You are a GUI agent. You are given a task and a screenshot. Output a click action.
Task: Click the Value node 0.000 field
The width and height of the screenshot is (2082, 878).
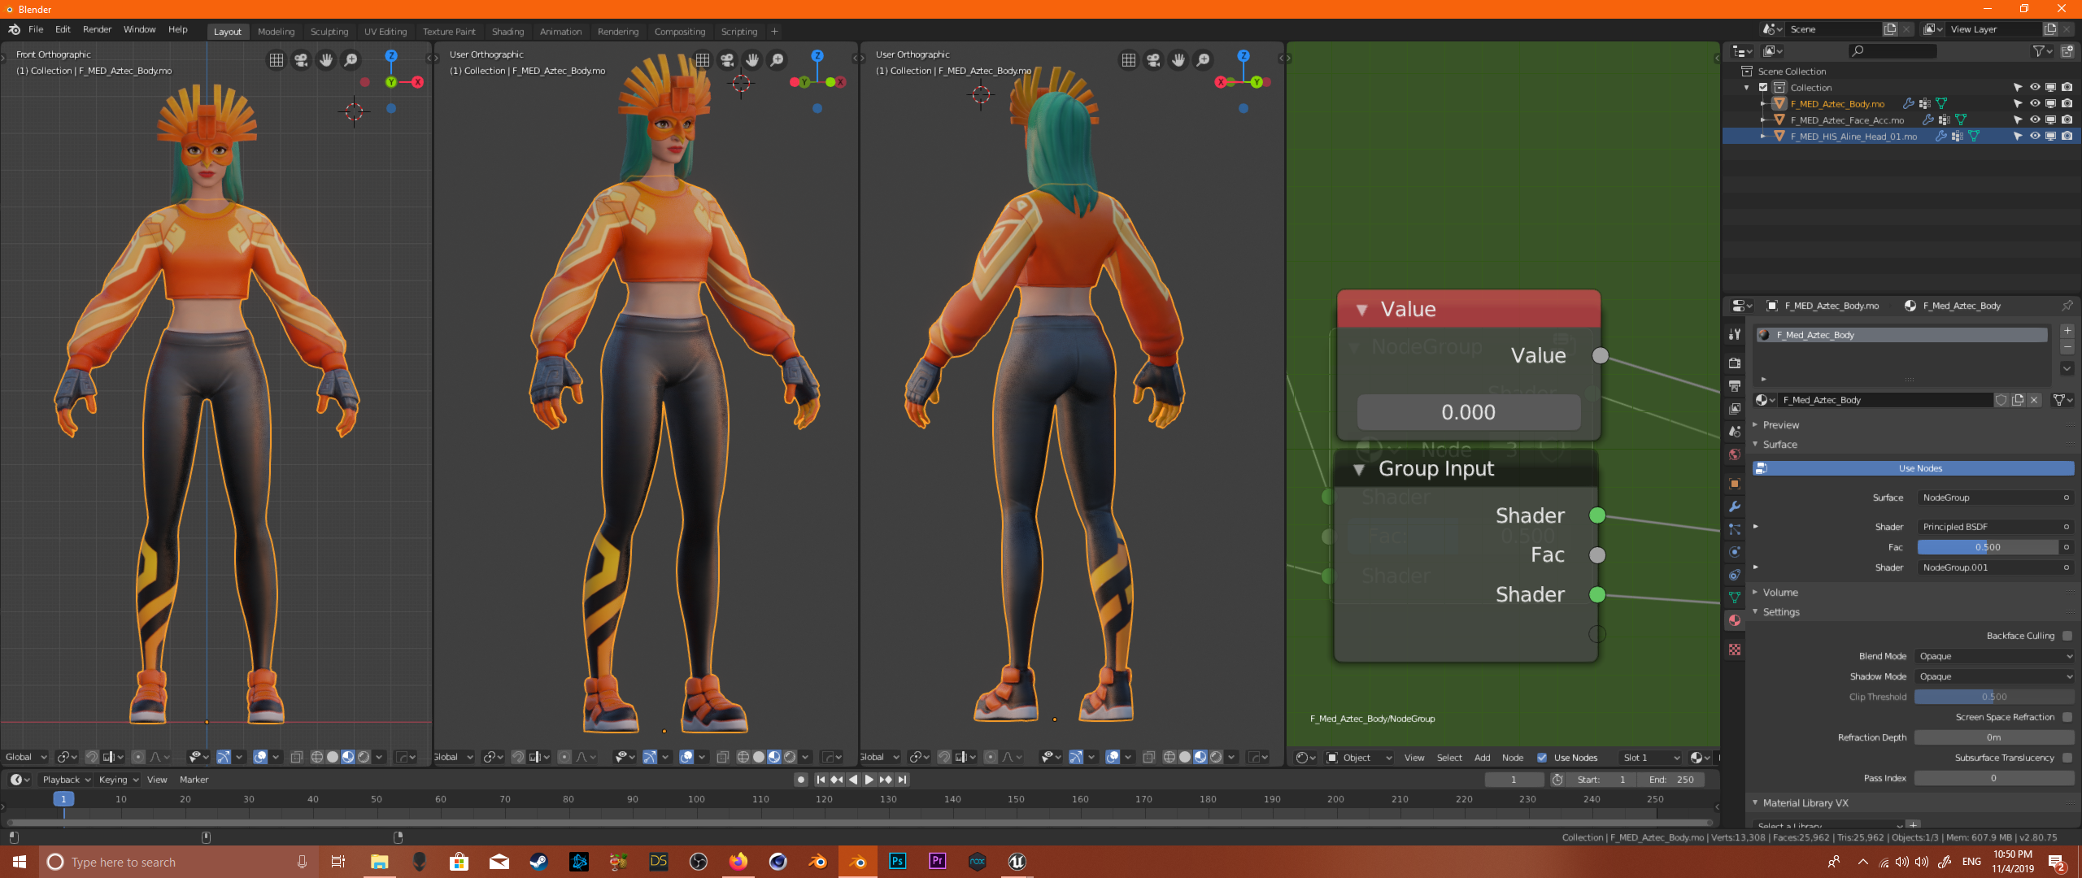[x=1468, y=412]
